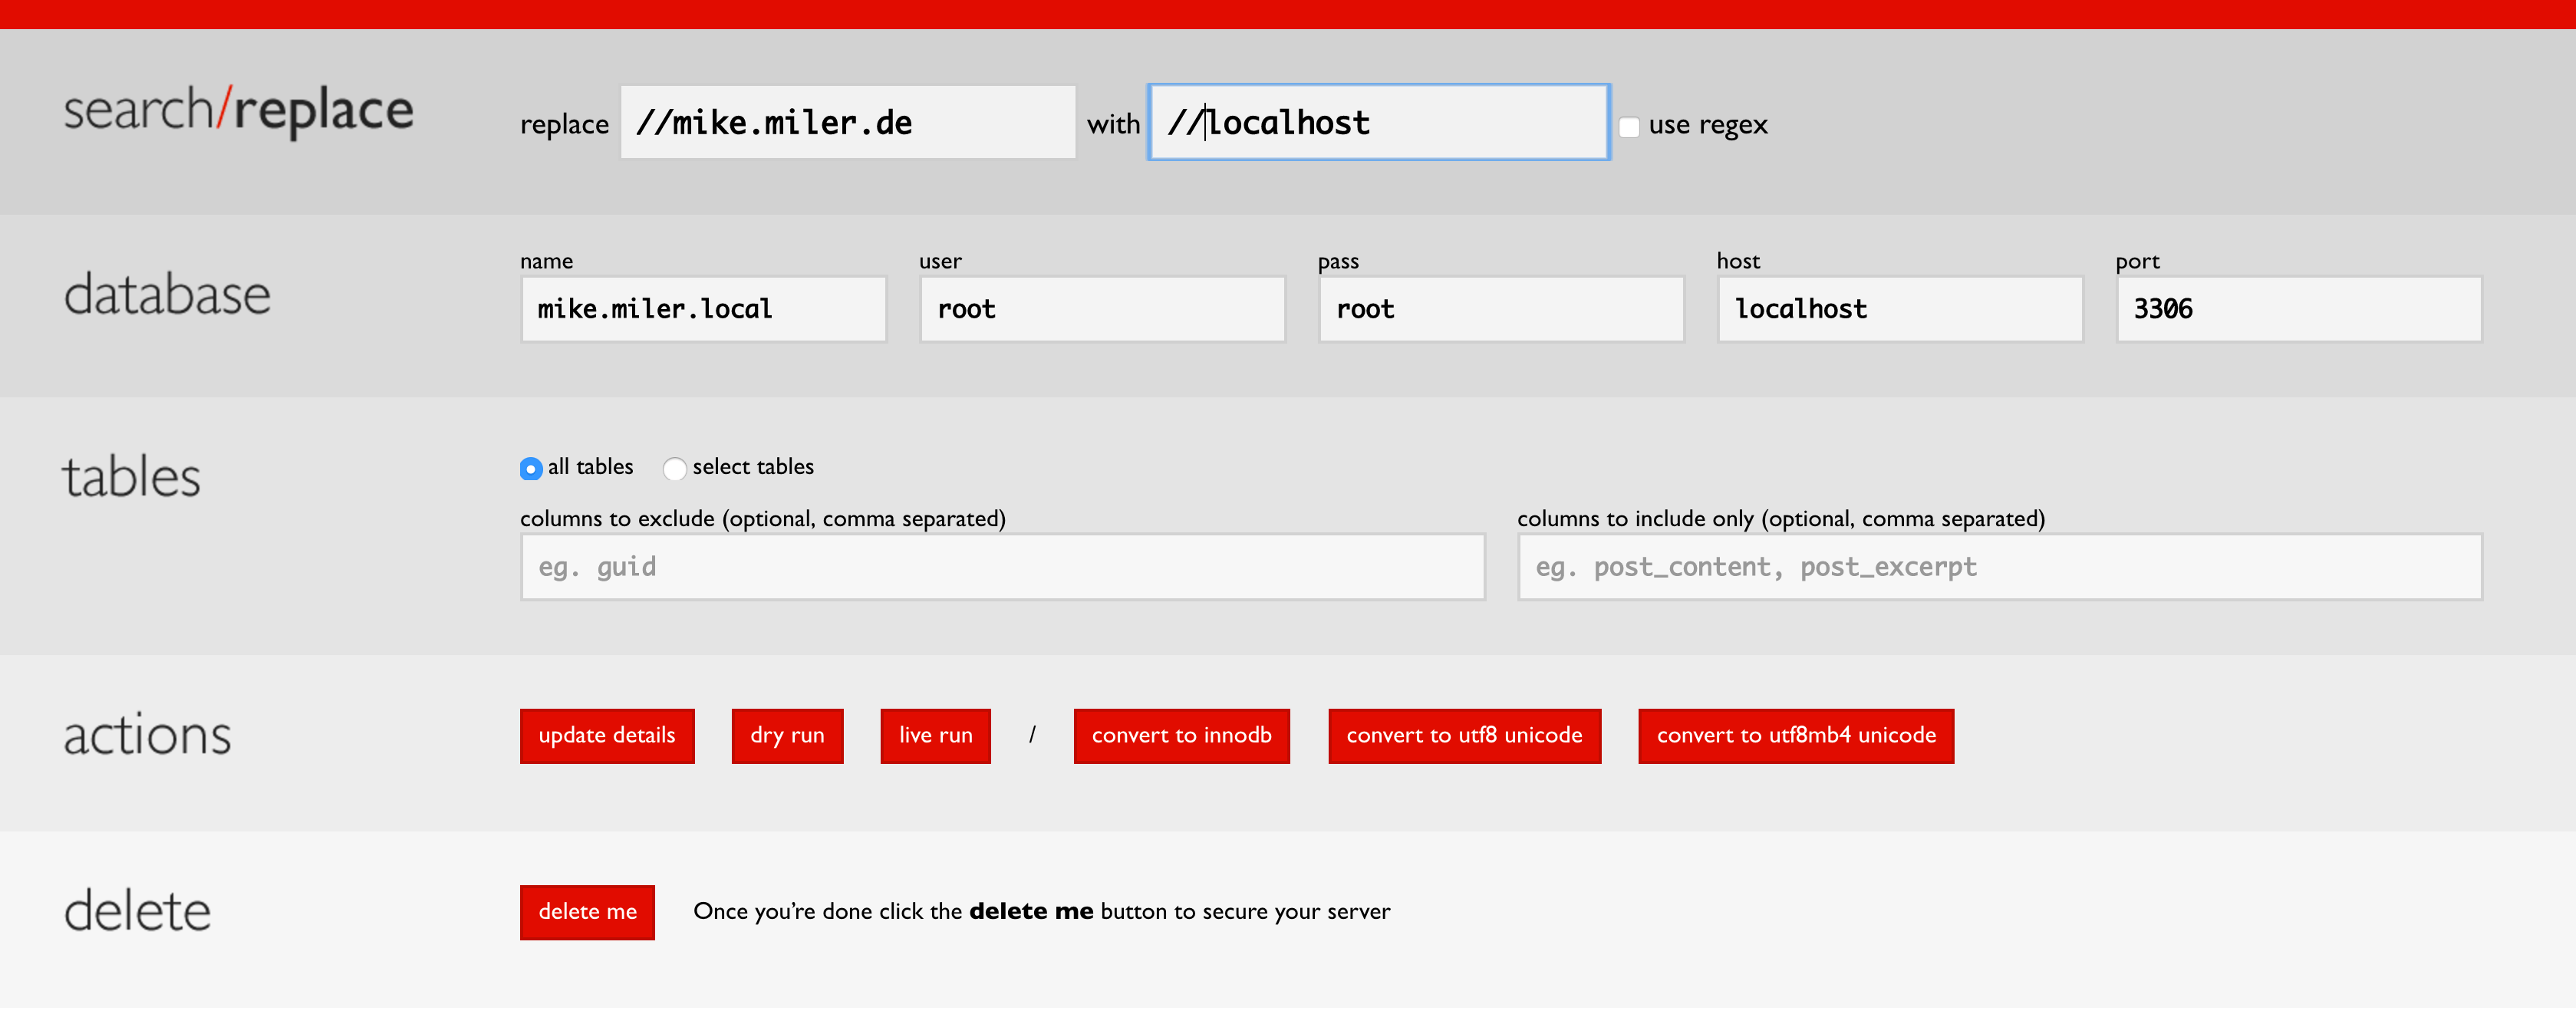Choose the select tables radio option
Viewport: 2576px width, 1014px height.
(x=675, y=468)
